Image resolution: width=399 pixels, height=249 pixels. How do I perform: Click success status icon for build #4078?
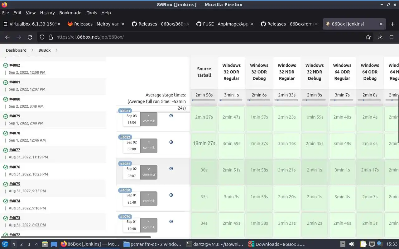pyautogui.click(x=6, y=134)
